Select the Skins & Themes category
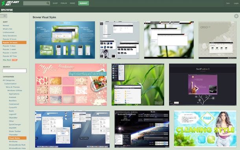240x150 pixels. tap(13, 87)
